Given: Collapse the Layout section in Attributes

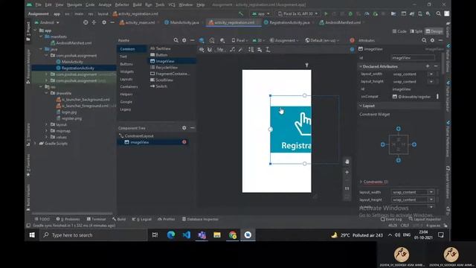Looking at the screenshot, I should click(x=361, y=106).
